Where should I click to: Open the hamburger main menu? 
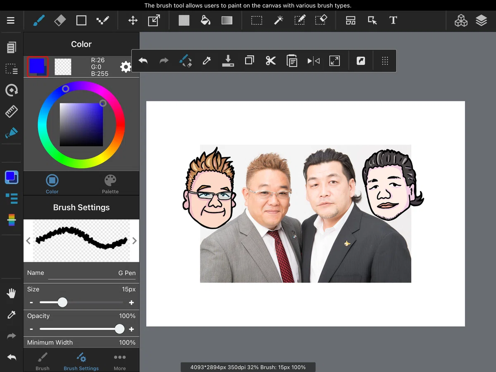(11, 20)
